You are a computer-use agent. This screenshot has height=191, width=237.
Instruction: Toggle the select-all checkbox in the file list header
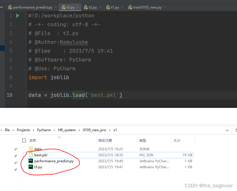click(x=24, y=140)
